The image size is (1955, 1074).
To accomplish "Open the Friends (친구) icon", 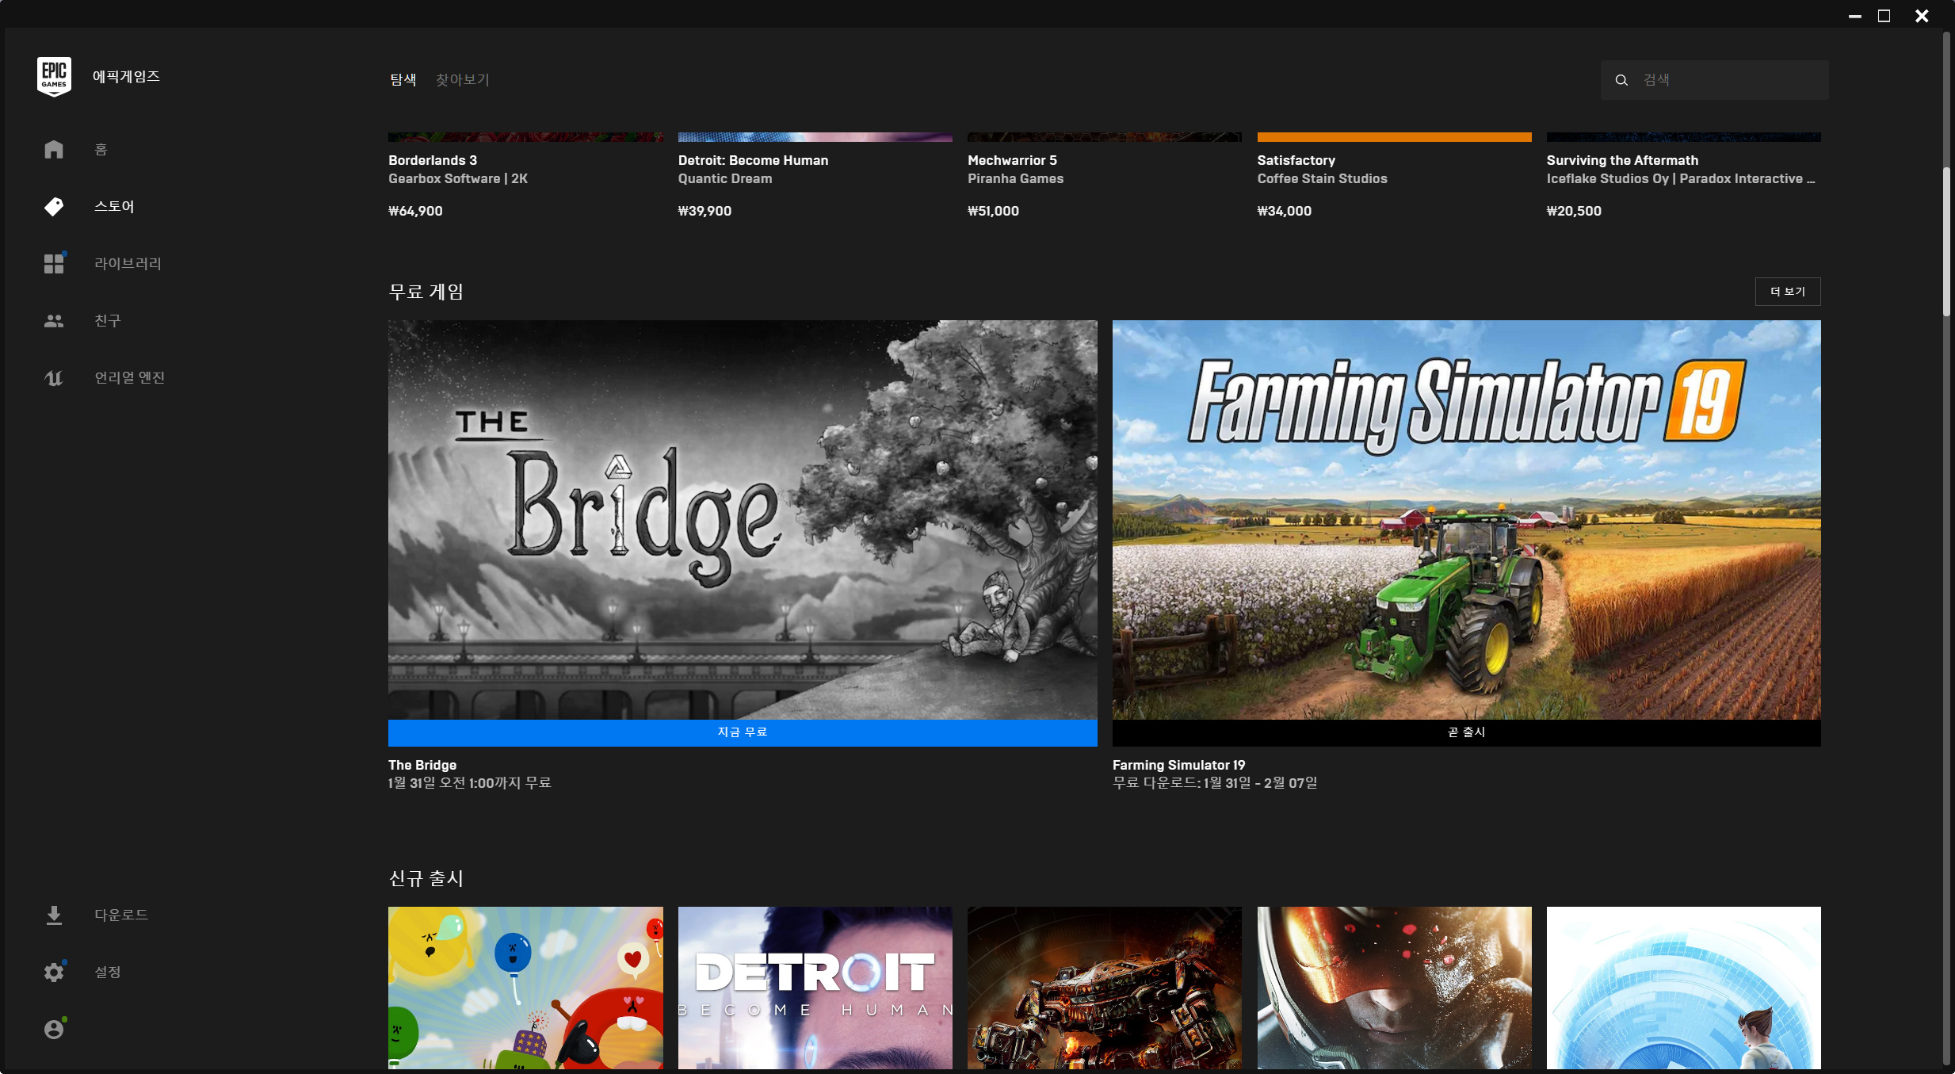I will tap(54, 320).
